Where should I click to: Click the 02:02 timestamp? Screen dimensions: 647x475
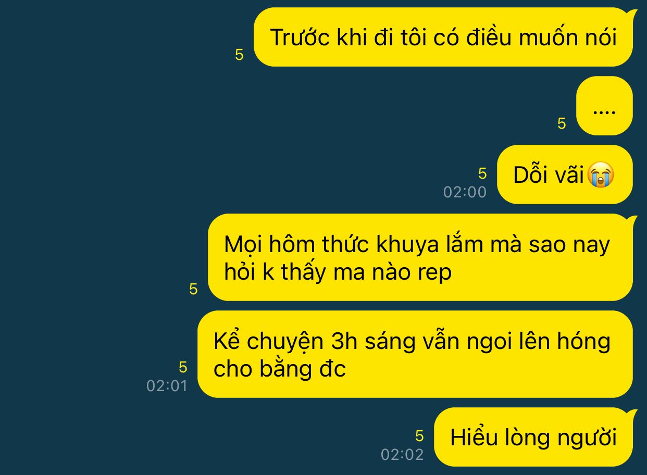click(402, 455)
